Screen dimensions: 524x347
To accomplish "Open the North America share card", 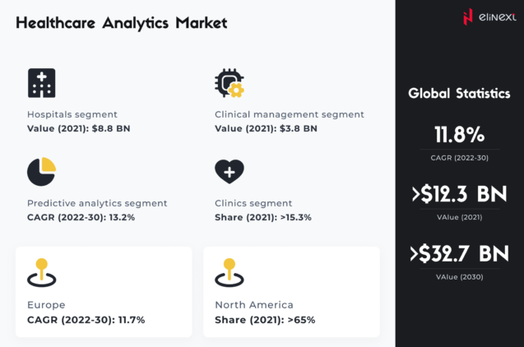I will tap(291, 292).
